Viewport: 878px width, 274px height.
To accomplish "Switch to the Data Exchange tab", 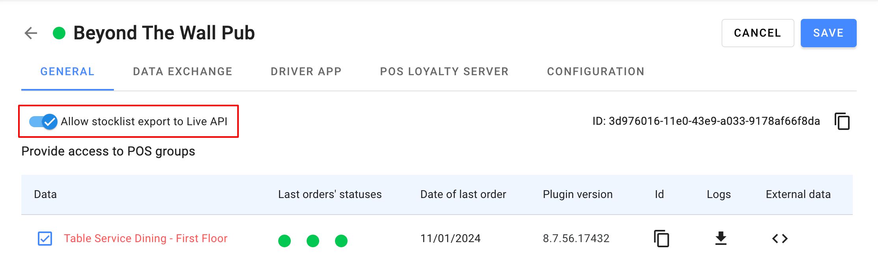I will pyautogui.click(x=182, y=72).
